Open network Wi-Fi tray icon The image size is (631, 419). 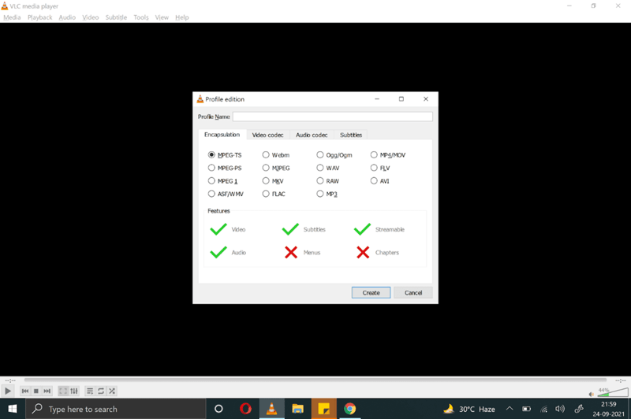pos(543,409)
